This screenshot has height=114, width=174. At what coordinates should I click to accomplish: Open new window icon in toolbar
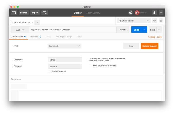coord(45,13)
